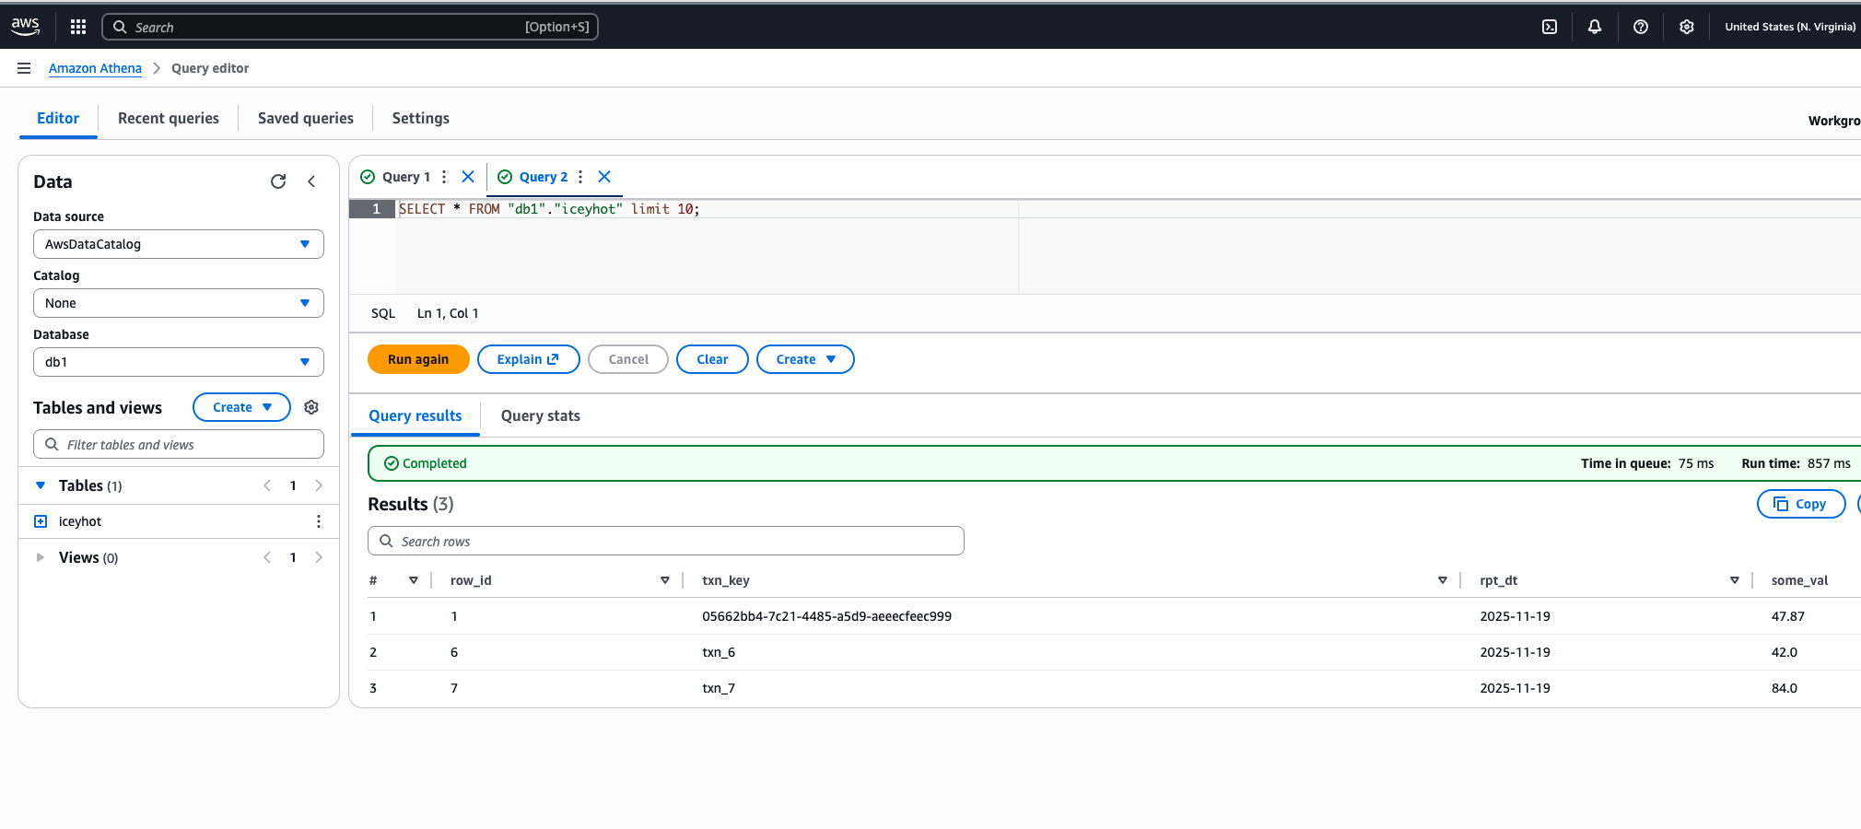The width and height of the screenshot is (1861, 829).
Task: Copy the query results
Action: [1801, 504]
